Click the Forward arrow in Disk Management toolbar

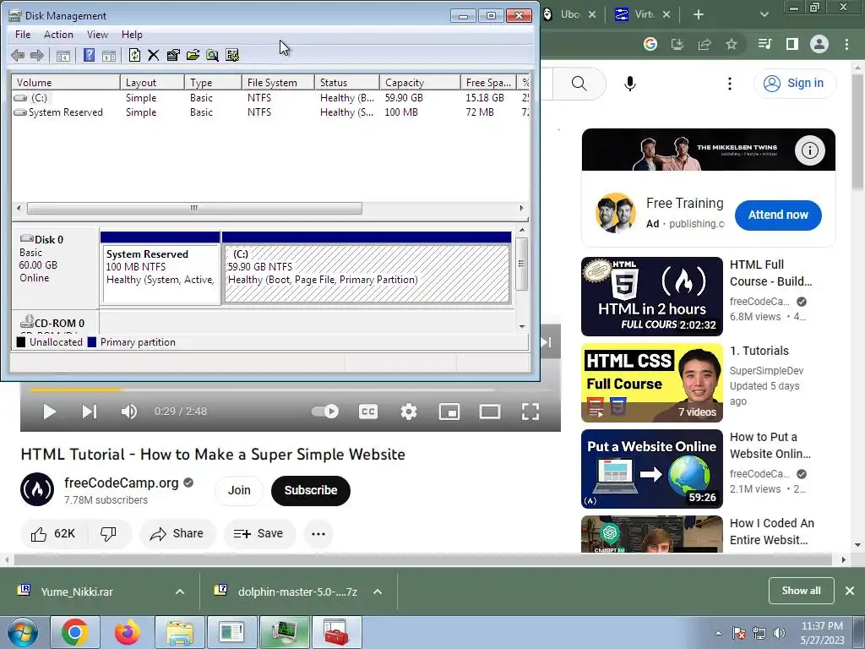pos(37,55)
